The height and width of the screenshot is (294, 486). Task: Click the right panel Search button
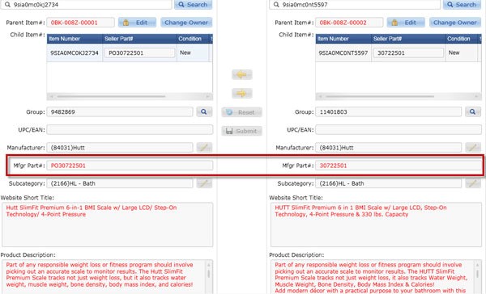point(462,4)
